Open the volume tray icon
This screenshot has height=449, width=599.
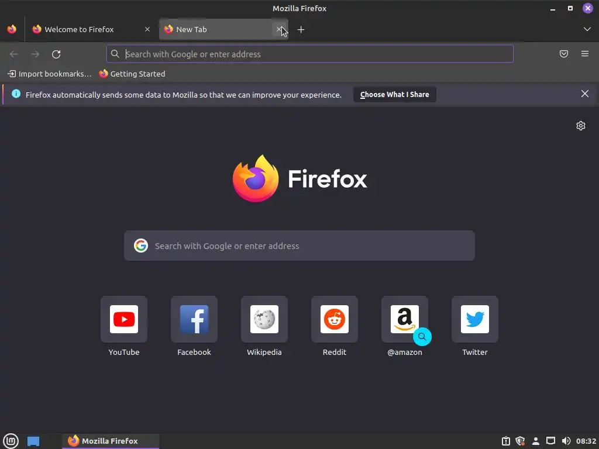pos(566,441)
